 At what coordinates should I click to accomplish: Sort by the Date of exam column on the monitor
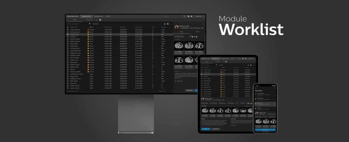pos(108,27)
